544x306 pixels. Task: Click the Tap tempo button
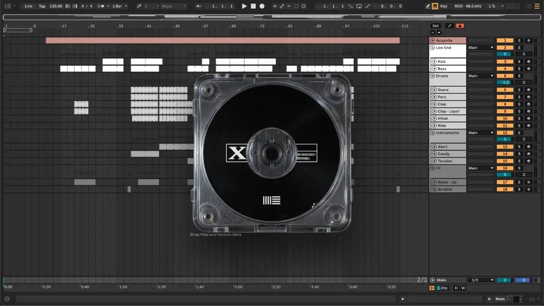pos(42,6)
